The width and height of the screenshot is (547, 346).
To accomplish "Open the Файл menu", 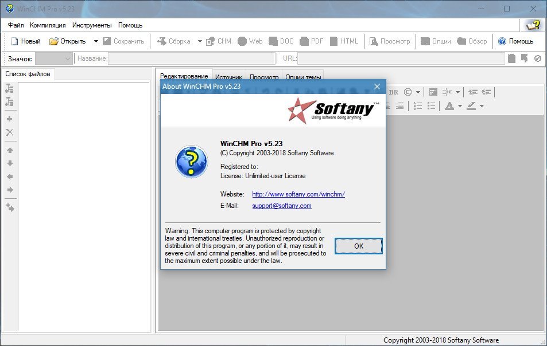I will pyautogui.click(x=15, y=25).
